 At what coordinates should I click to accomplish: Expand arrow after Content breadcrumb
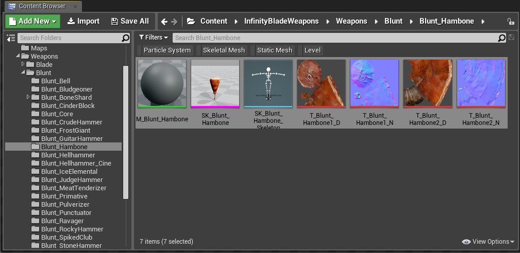(236, 22)
